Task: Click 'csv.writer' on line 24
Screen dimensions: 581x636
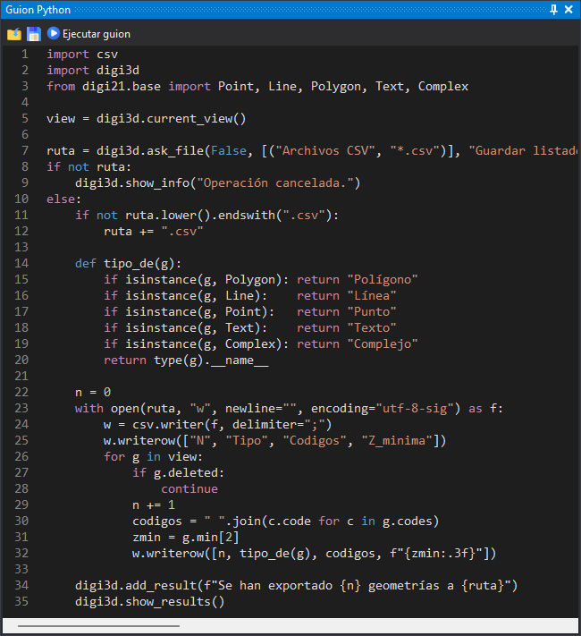Action: click(x=168, y=425)
